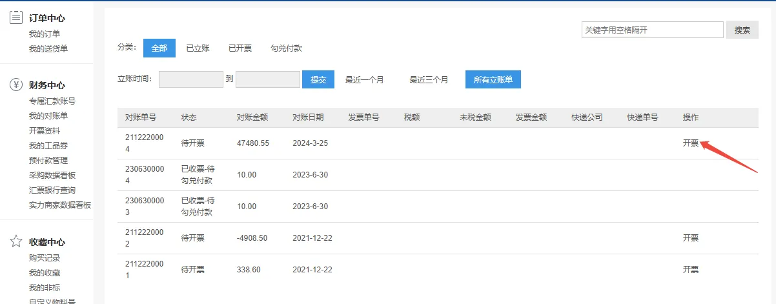Screen dimensions: 776x304
Task: Switch to the 已立账 filter tab
Action: coord(198,48)
